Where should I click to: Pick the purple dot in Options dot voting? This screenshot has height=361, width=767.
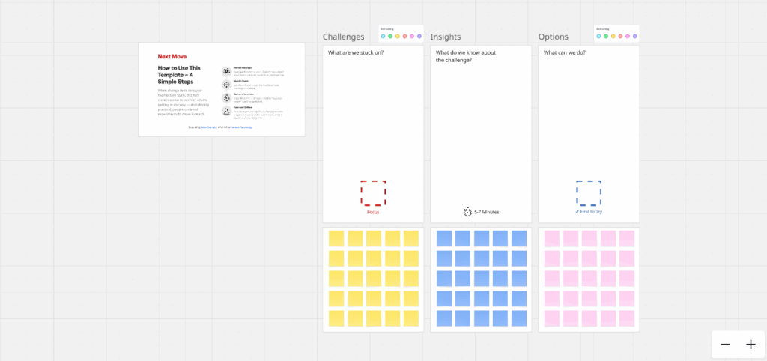click(x=635, y=36)
